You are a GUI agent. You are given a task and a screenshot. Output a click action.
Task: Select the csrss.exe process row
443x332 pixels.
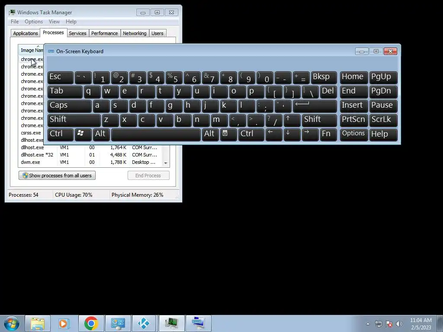31,133
